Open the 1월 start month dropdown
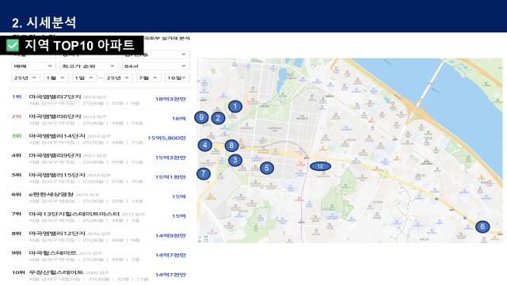Screen dimensions: 507x285 click(56, 78)
